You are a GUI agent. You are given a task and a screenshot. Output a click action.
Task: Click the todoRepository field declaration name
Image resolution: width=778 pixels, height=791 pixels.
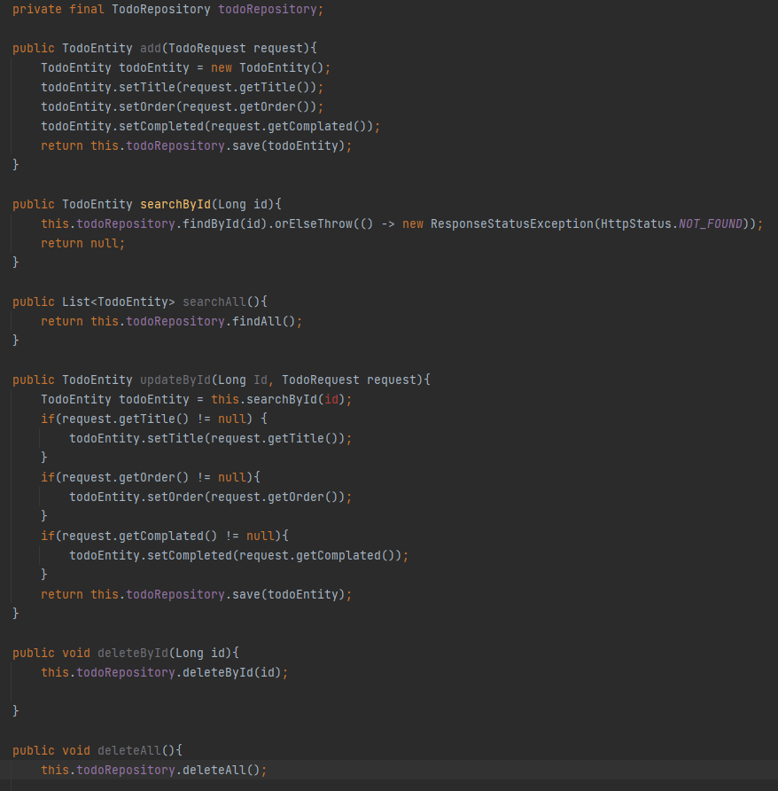coord(268,9)
